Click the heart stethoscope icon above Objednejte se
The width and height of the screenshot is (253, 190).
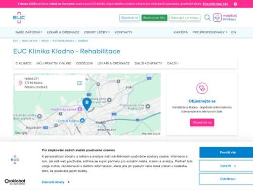[202, 88]
